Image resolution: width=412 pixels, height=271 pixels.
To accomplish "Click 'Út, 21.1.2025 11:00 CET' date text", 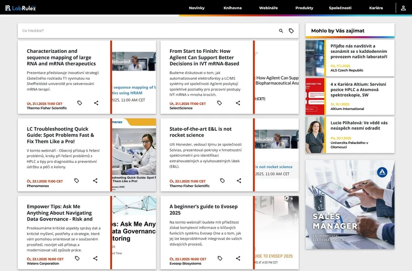I will click(x=44, y=103).
